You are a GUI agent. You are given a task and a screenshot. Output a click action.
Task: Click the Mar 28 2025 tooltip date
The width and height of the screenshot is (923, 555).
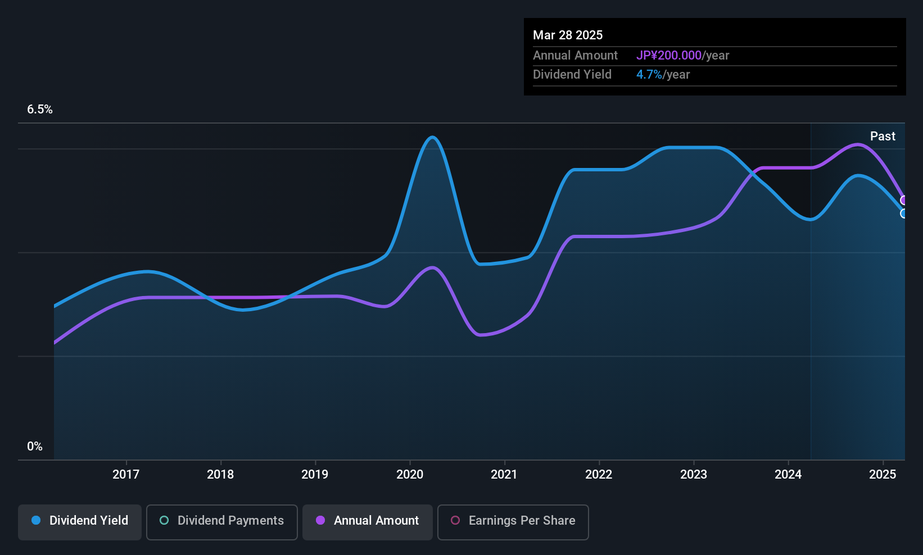tap(568, 35)
